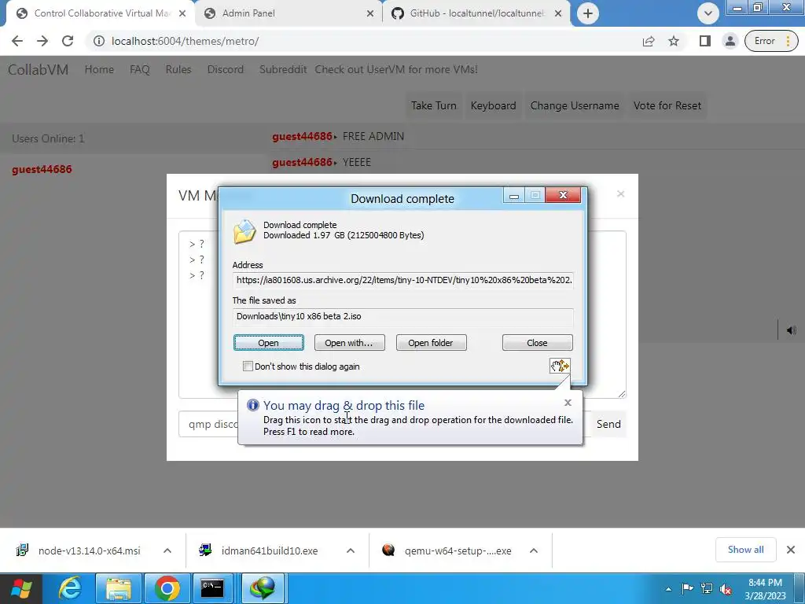Open Internet Download Manager taskbar icon
This screenshot has height=604, width=805.
click(263, 588)
